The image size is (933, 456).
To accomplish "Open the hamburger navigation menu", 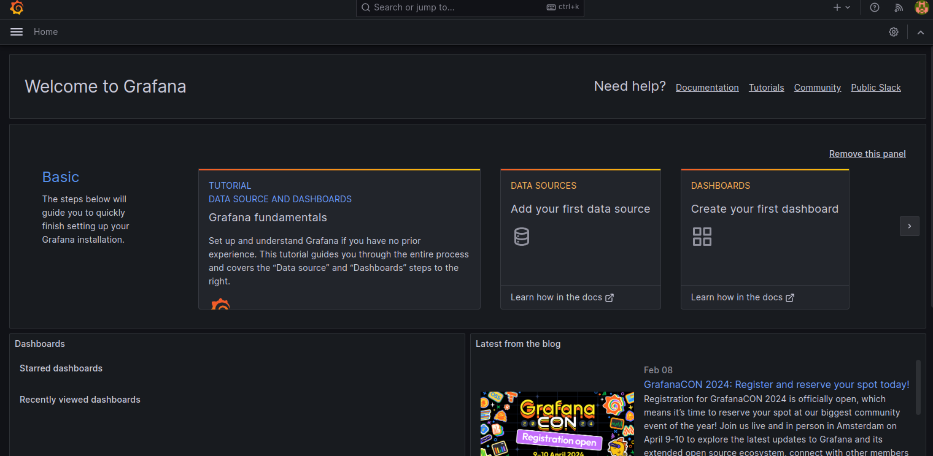I will point(17,32).
